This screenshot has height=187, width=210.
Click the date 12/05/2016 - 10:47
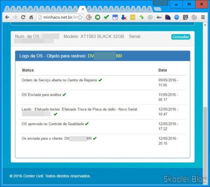[168, 112]
